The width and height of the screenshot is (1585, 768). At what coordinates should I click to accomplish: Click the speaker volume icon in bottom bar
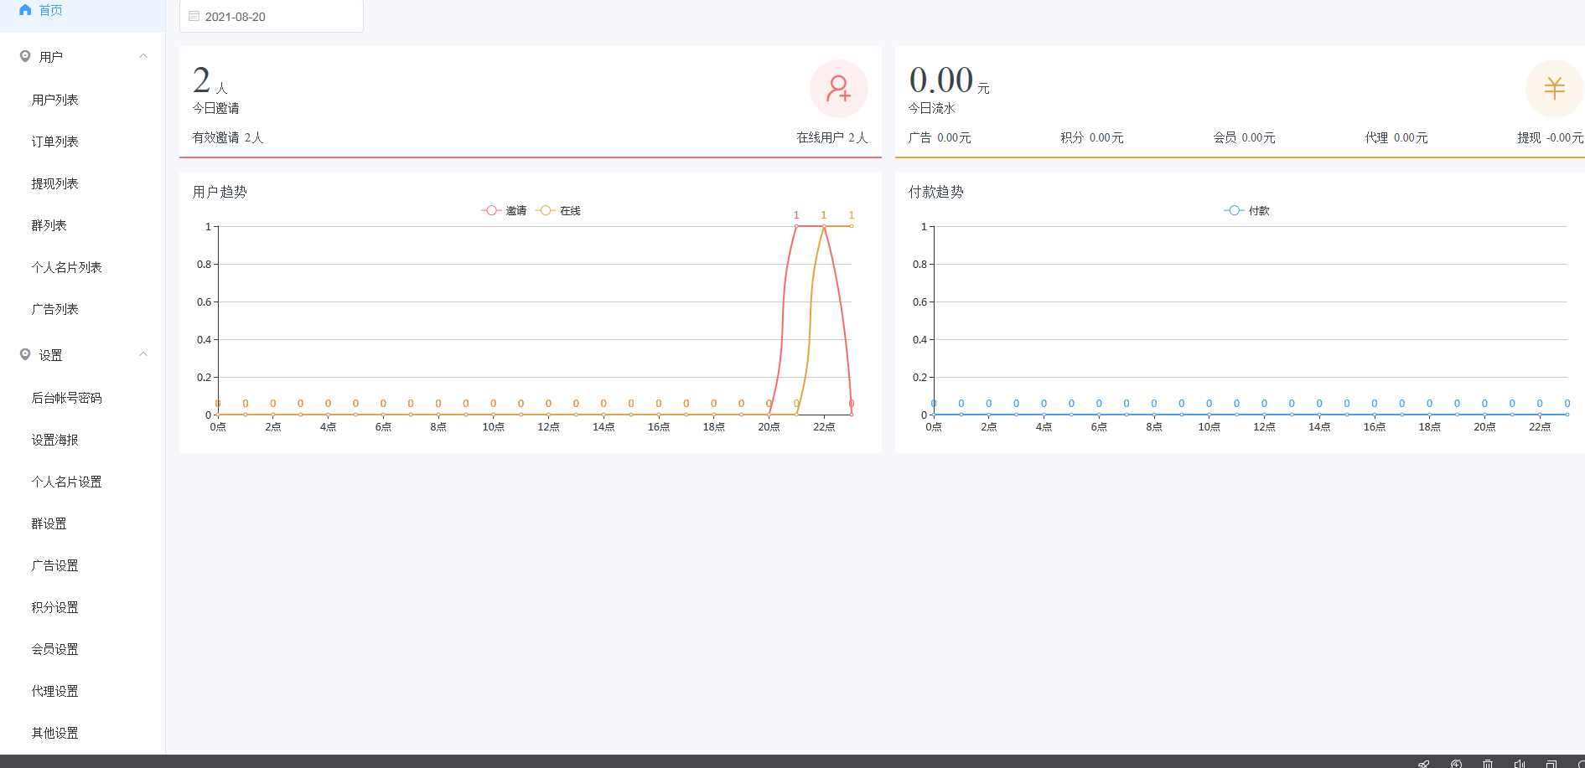pyautogui.click(x=1520, y=763)
